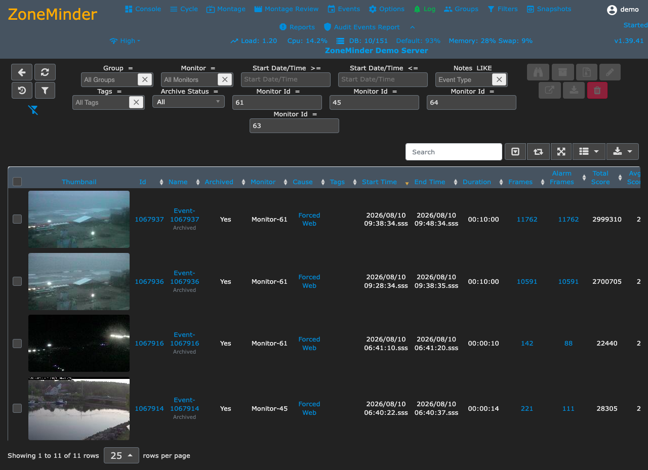
Task: Click the archive box button
Action: [x=562, y=72]
